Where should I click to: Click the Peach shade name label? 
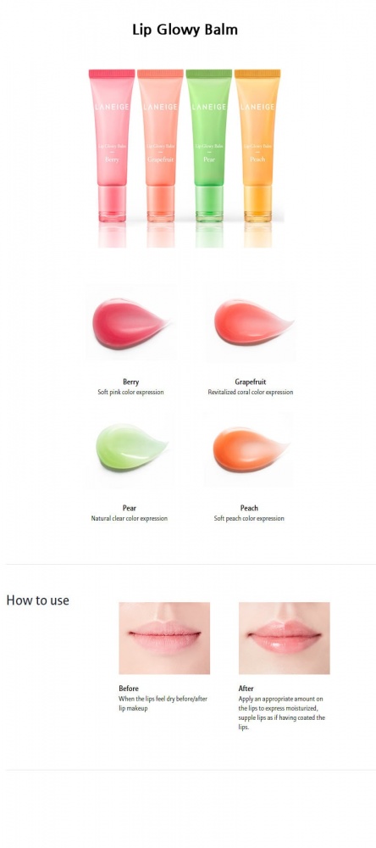(x=249, y=508)
